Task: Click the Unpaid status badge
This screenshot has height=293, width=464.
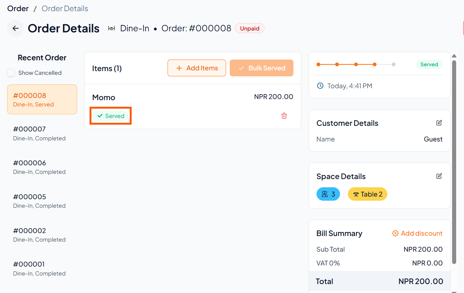Action: pyautogui.click(x=250, y=28)
